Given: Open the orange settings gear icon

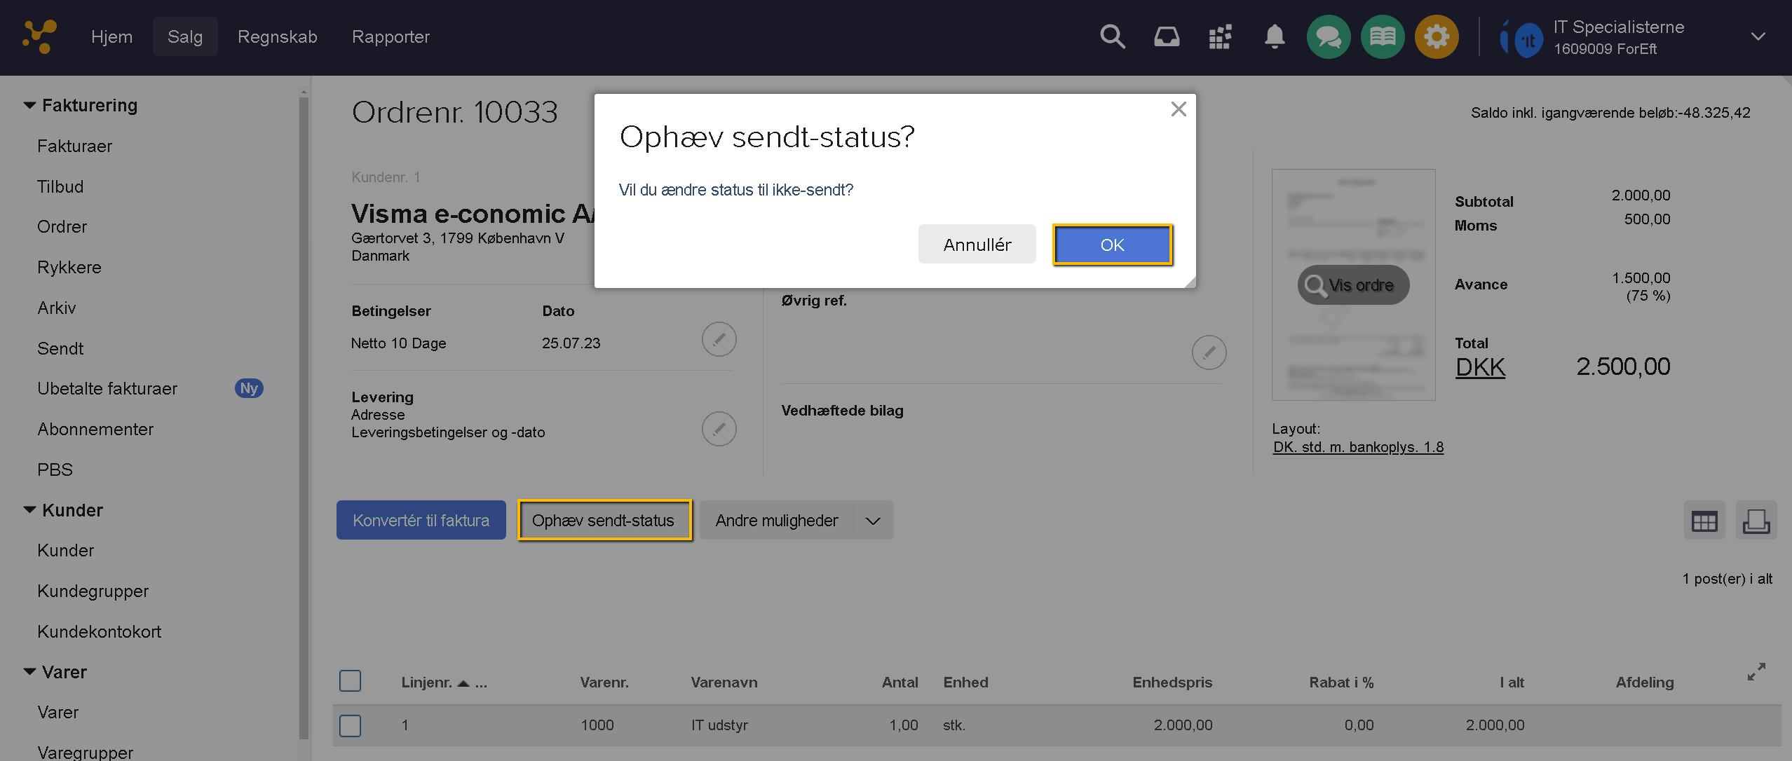Looking at the screenshot, I should coord(1437,36).
